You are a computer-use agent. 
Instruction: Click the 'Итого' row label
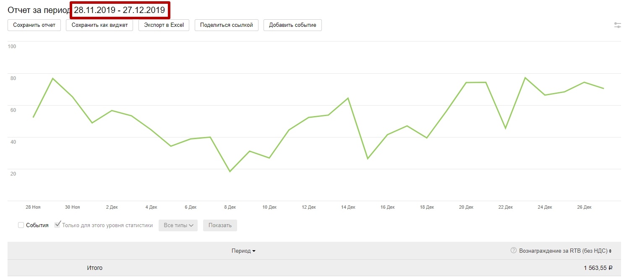click(94, 268)
